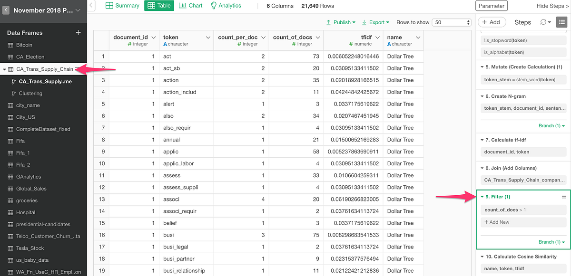Collapse the sidebar using the left chevron icon
Image resolution: width=571 pixels, height=276 pixels.
tap(90, 6)
